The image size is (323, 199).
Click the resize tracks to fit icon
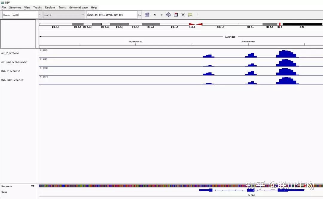click(x=183, y=14)
